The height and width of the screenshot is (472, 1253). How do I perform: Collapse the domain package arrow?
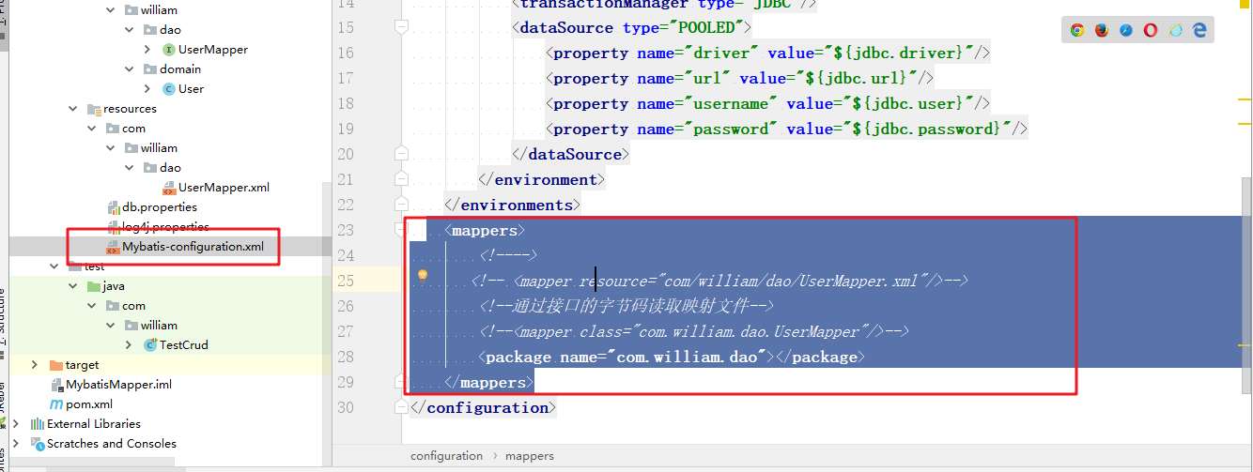[x=129, y=69]
